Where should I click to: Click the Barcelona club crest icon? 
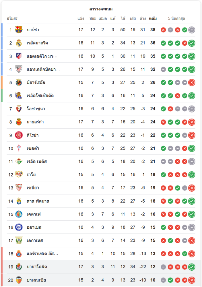pos(19,30)
